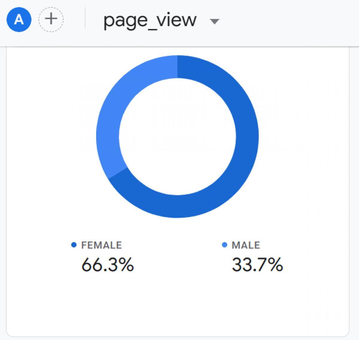The image size is (359, 340).
Task: Click the vertical divider left of page_view
Action: [x=85, y=19]
